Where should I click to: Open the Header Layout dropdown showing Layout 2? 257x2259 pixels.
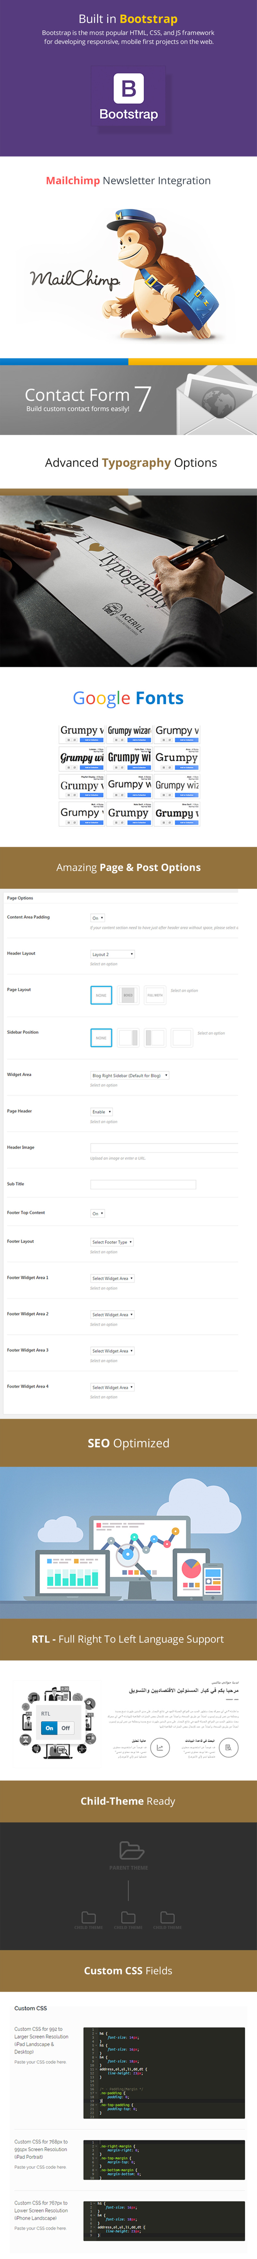[112, 954]
